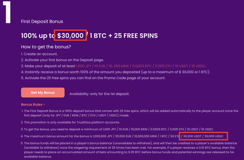The height and width of the screenshot is (160, 244).
Task: Click step 1 Create an account
Action: click(x=39, y=54)
